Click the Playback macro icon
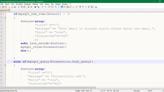The image size is (164, 92). pyautogui.click(x=86, y=7)
